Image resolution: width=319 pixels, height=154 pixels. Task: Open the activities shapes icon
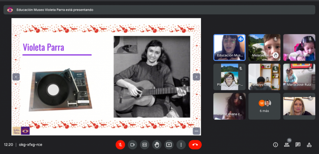(309, 145)
